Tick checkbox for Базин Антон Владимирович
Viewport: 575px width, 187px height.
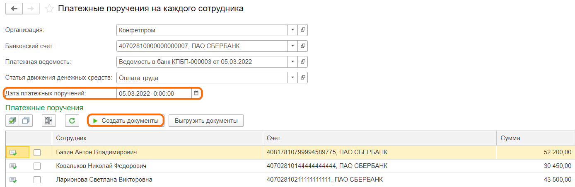37,153
